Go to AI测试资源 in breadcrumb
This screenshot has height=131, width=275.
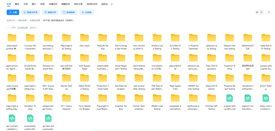tap(35, 21)
